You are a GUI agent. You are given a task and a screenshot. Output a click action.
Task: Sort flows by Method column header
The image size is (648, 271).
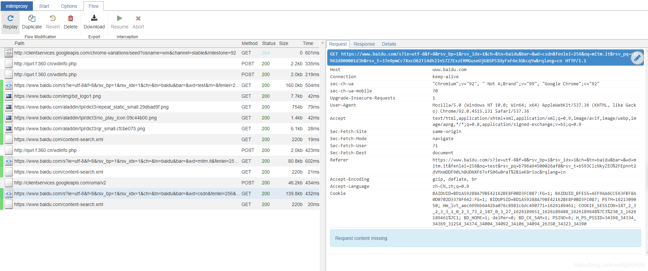250,43
